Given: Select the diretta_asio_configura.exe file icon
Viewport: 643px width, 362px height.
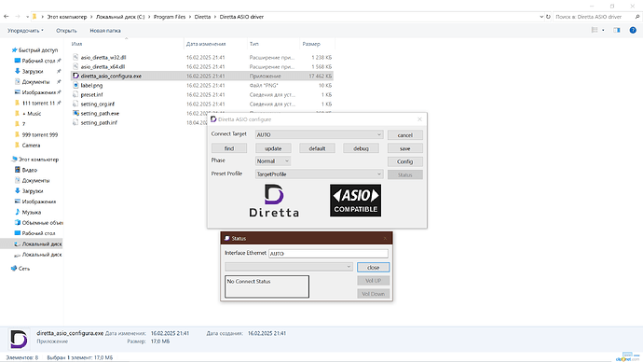Looking at the screenshot, I should [x=75, y=76].
